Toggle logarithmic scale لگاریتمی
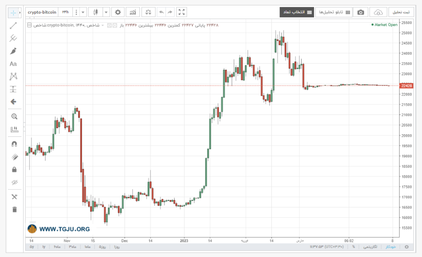 (x=370, y=247)
